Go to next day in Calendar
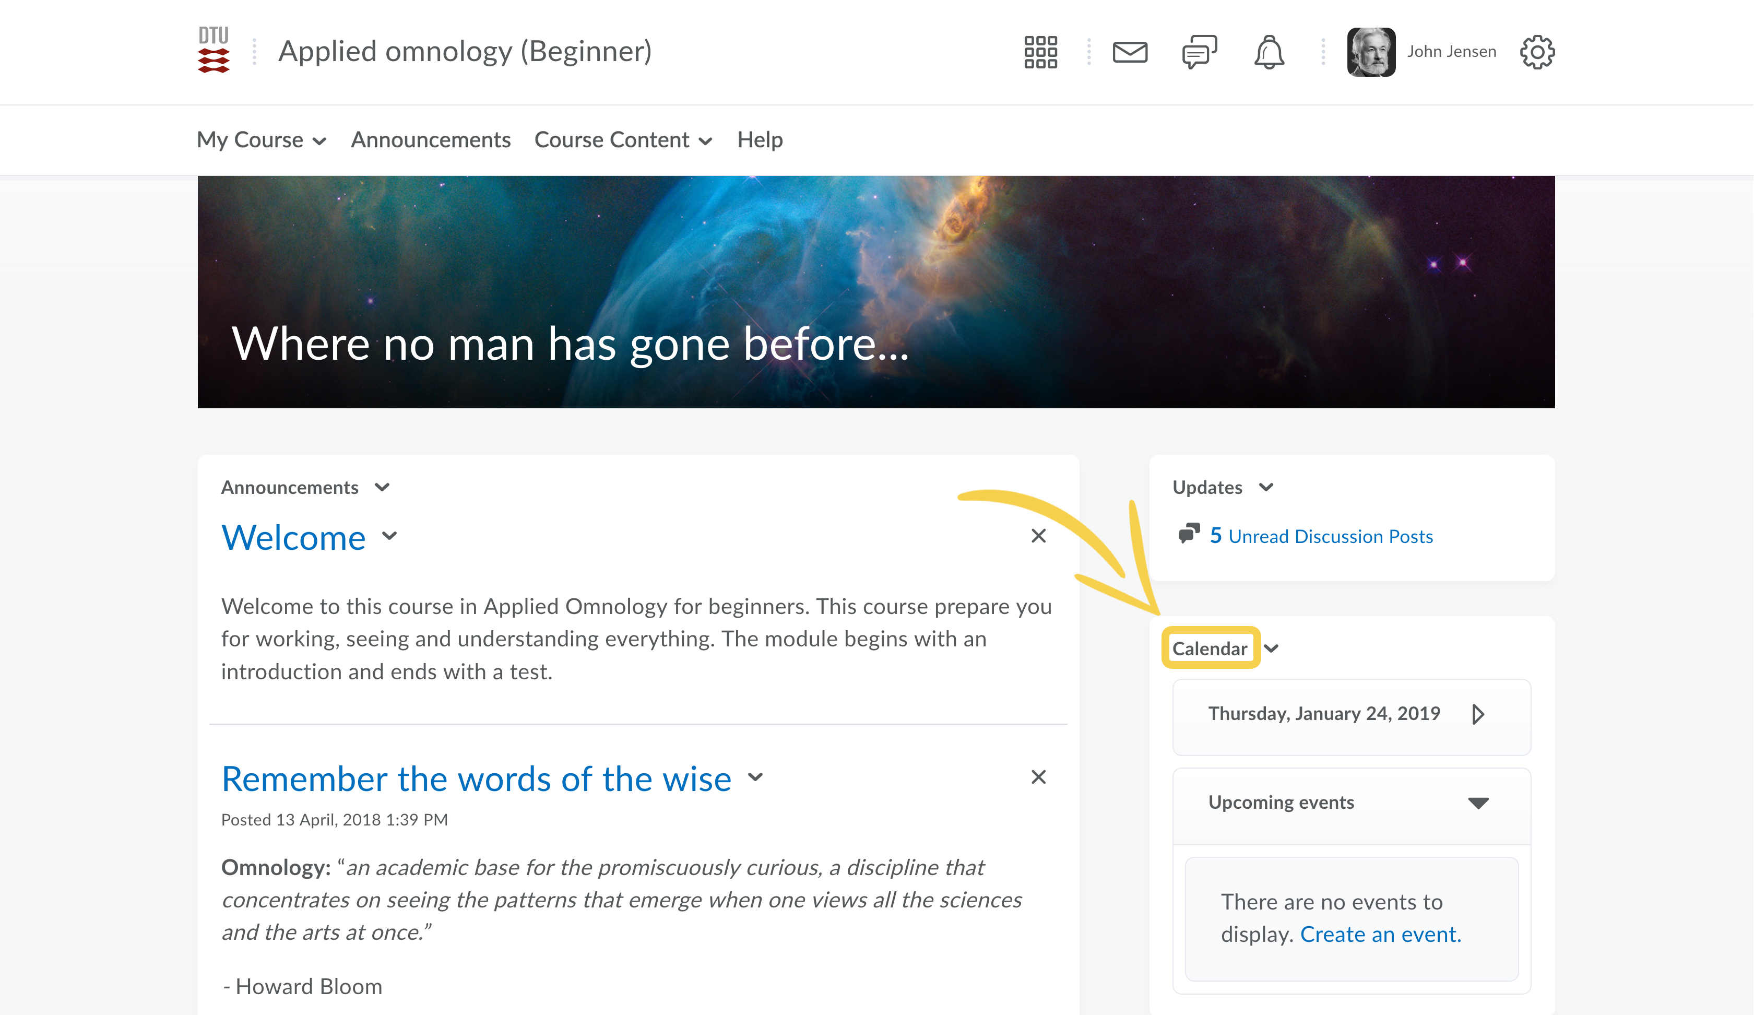Image resolution: width=1754 pixels, height=1015 pixels. [x=1478, y=714]
